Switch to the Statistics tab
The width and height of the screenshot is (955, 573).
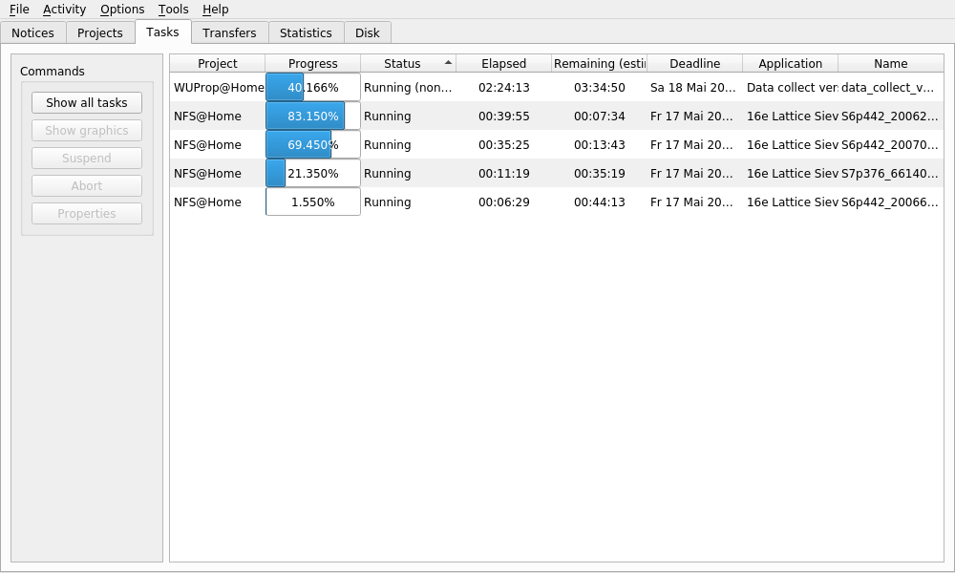[306, 32]
